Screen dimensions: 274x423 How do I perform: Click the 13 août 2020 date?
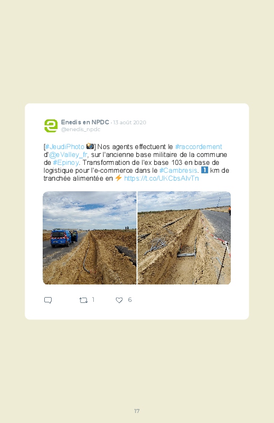pyautogui.click(x=130, y=123)
